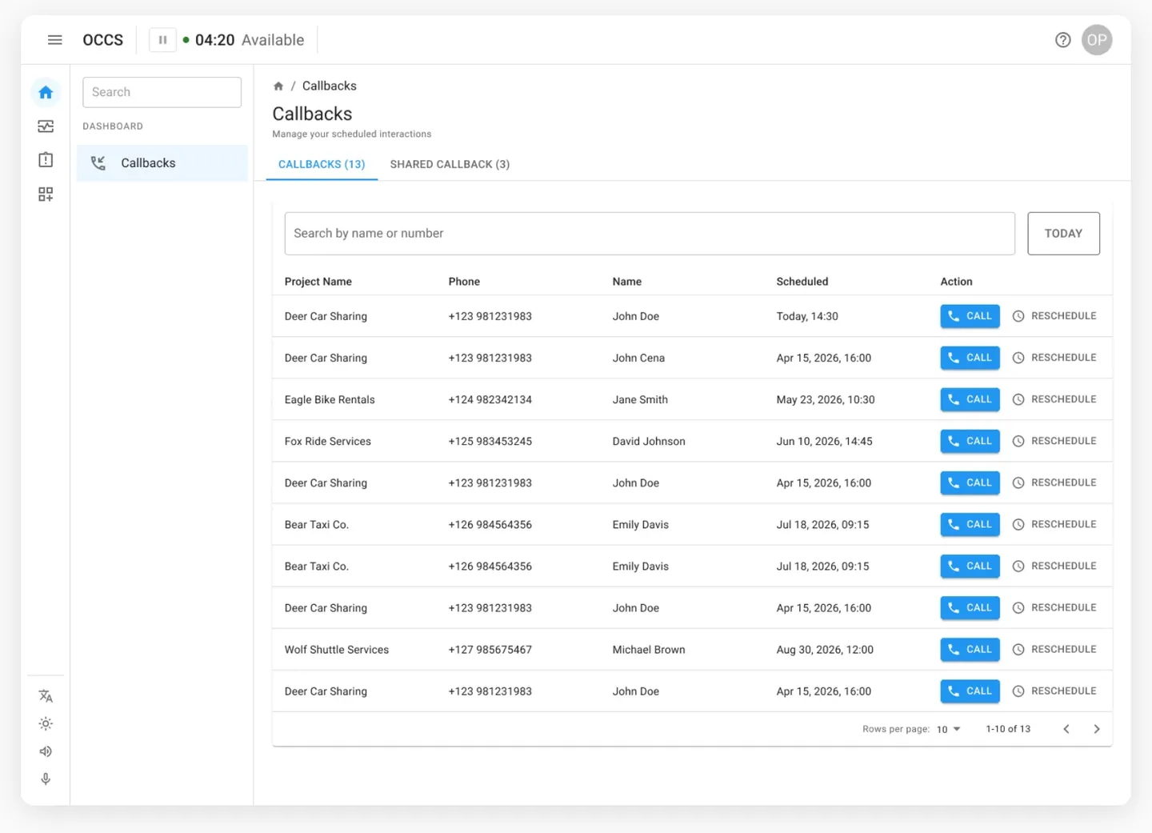Toggle the brightness theme icon
This screenshot has width=1152, height=833.
[46, 723]
